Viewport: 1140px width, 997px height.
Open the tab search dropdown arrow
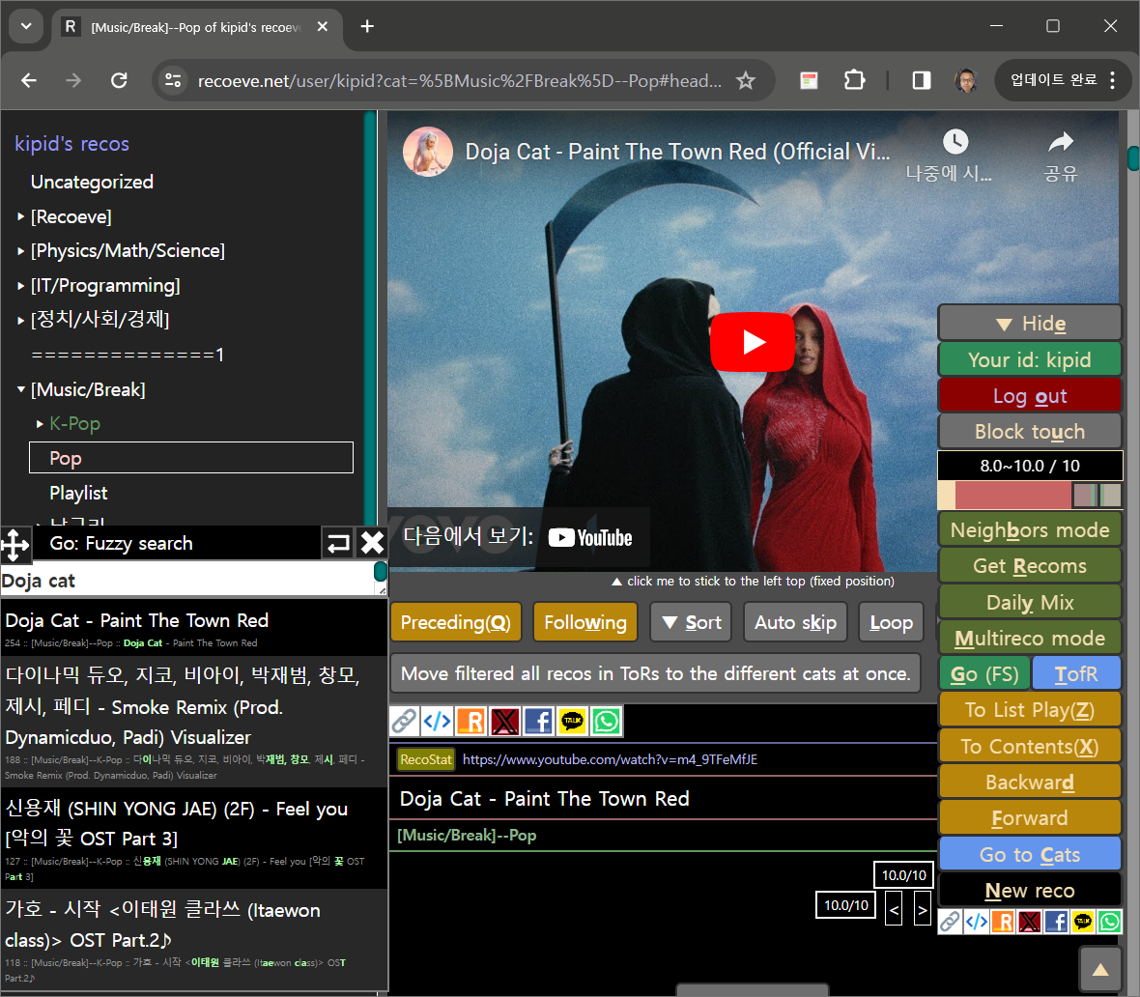pos(26,27)
